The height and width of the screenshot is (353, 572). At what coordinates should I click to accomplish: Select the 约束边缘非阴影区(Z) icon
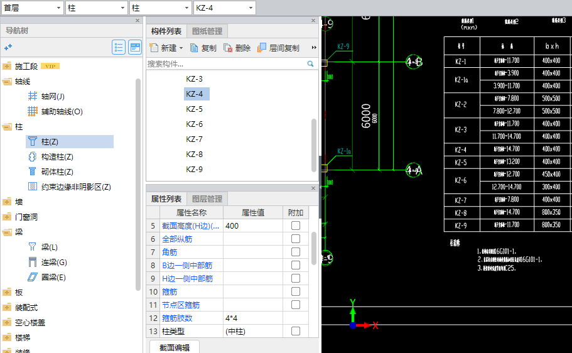33,187
